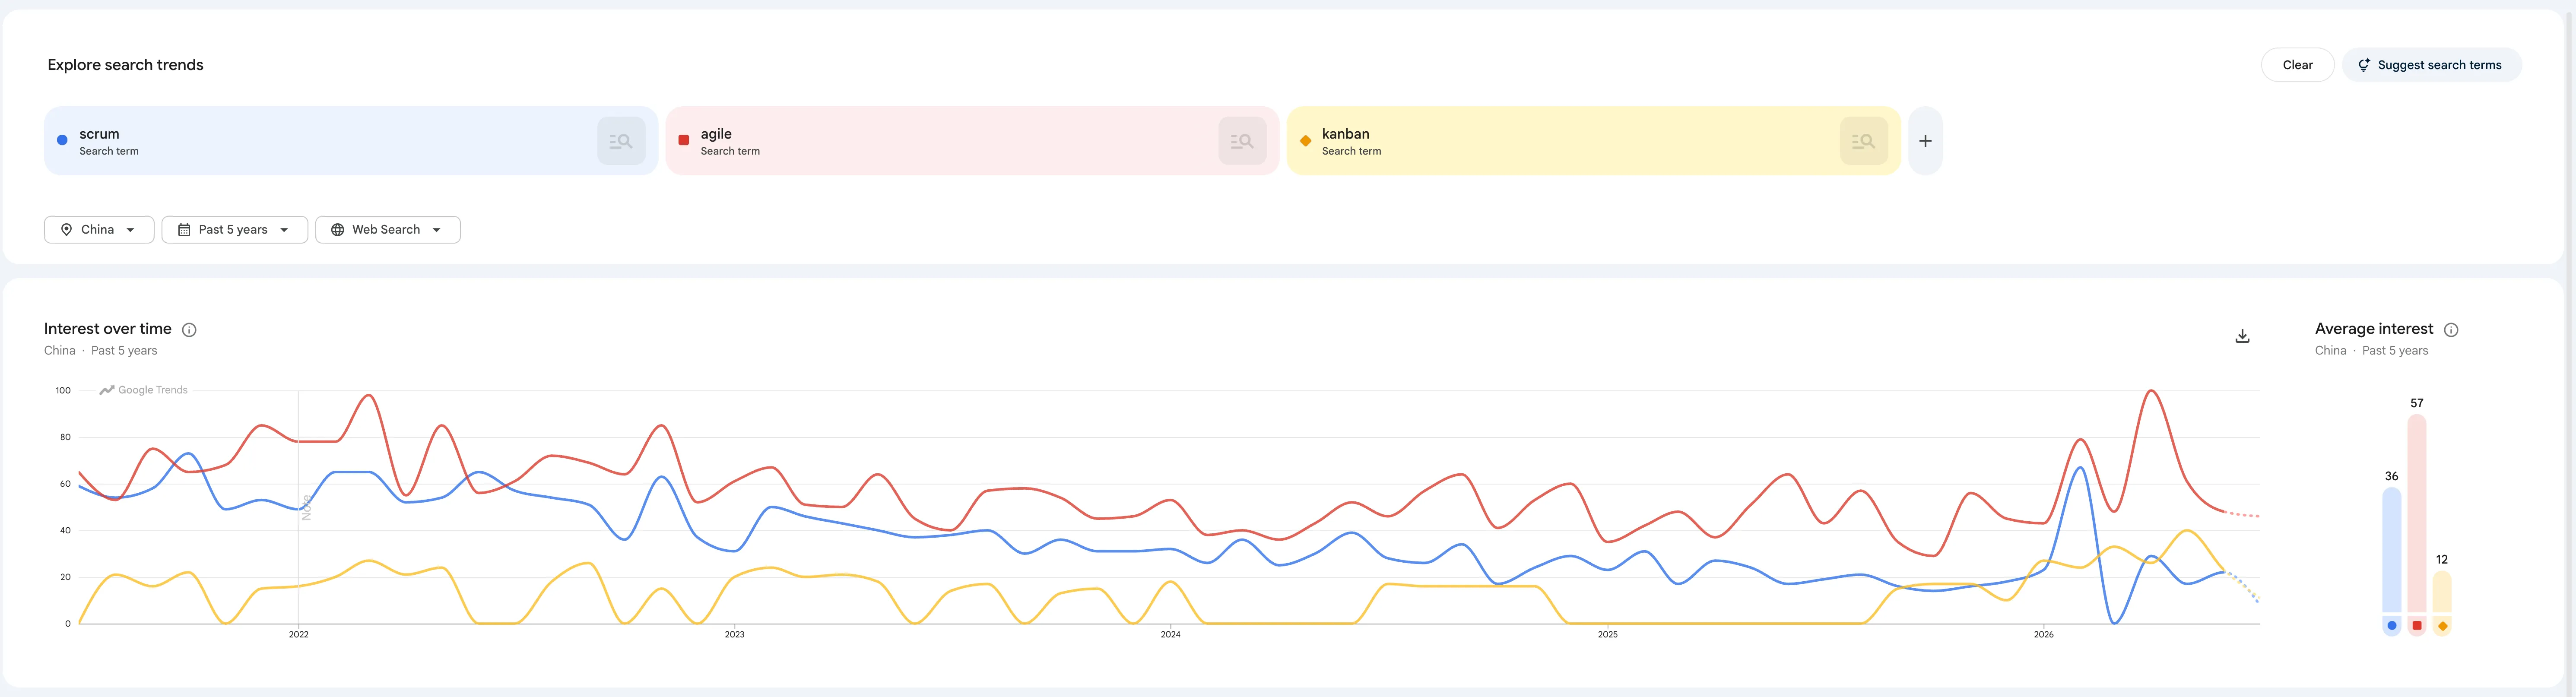This screenshot has width=2576, height=697.
Task: Click the globe icon in Web Search filter
Action: (x=338, y=230)
